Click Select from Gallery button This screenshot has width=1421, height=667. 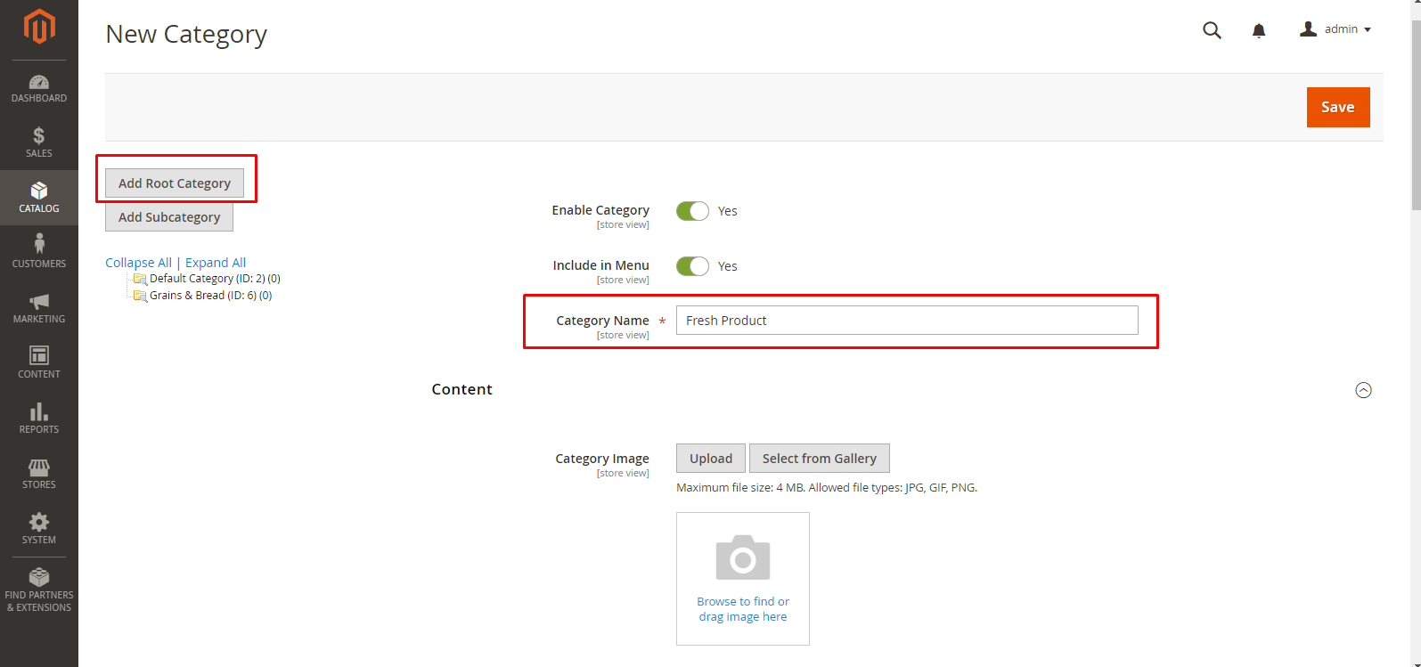(x=820, y=459)
